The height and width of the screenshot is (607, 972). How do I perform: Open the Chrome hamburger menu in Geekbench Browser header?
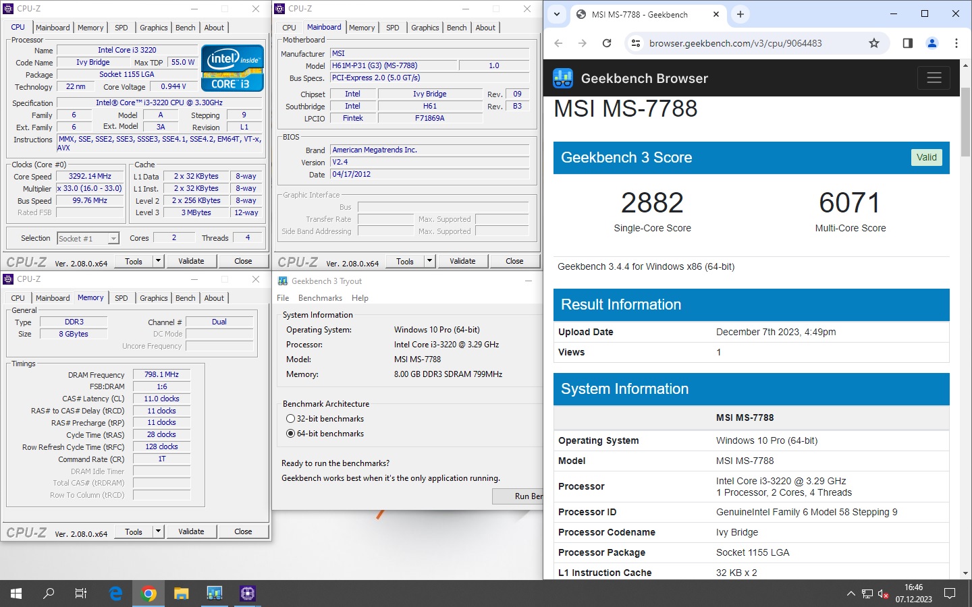[934, 78]
